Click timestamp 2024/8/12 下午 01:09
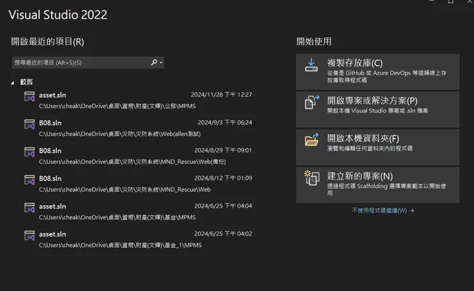 [x=223, y=178]
